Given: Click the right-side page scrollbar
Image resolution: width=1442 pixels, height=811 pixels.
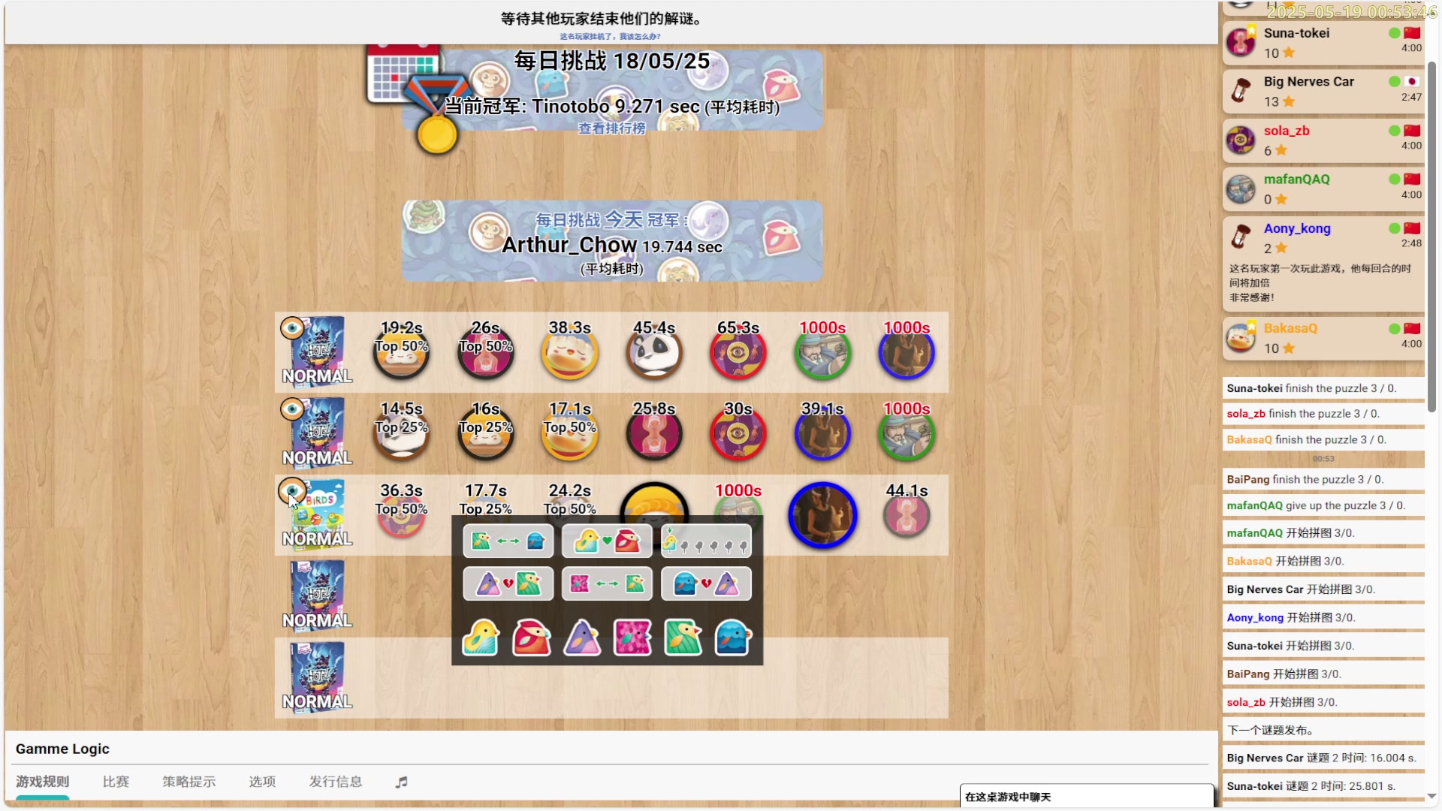Looking at the screenshot, I should pos(1432,236).
